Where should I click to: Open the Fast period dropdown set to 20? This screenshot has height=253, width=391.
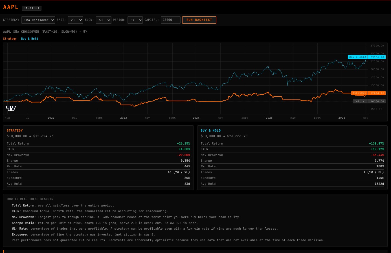tap(75, 20)
